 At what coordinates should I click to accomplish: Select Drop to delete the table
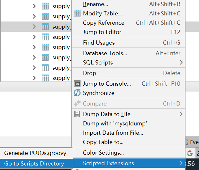pyautogui.click(x=89, y=73)
